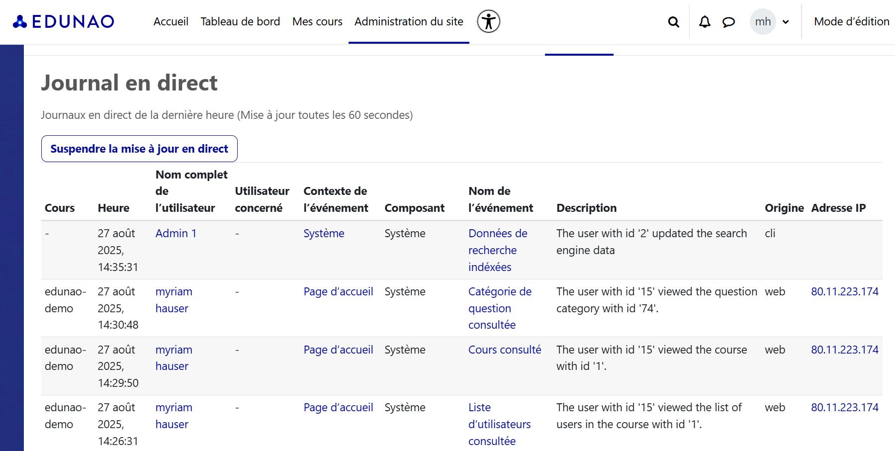Click the Contexte de l'événement column header
The height and width of the screenshot is (451, 895).
tap(336, 199)
